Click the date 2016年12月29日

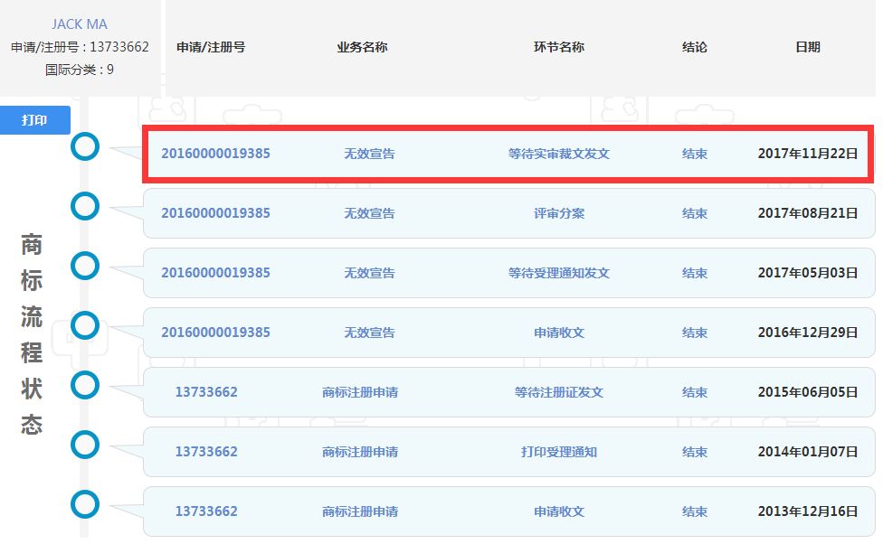[x=808, y=333]
